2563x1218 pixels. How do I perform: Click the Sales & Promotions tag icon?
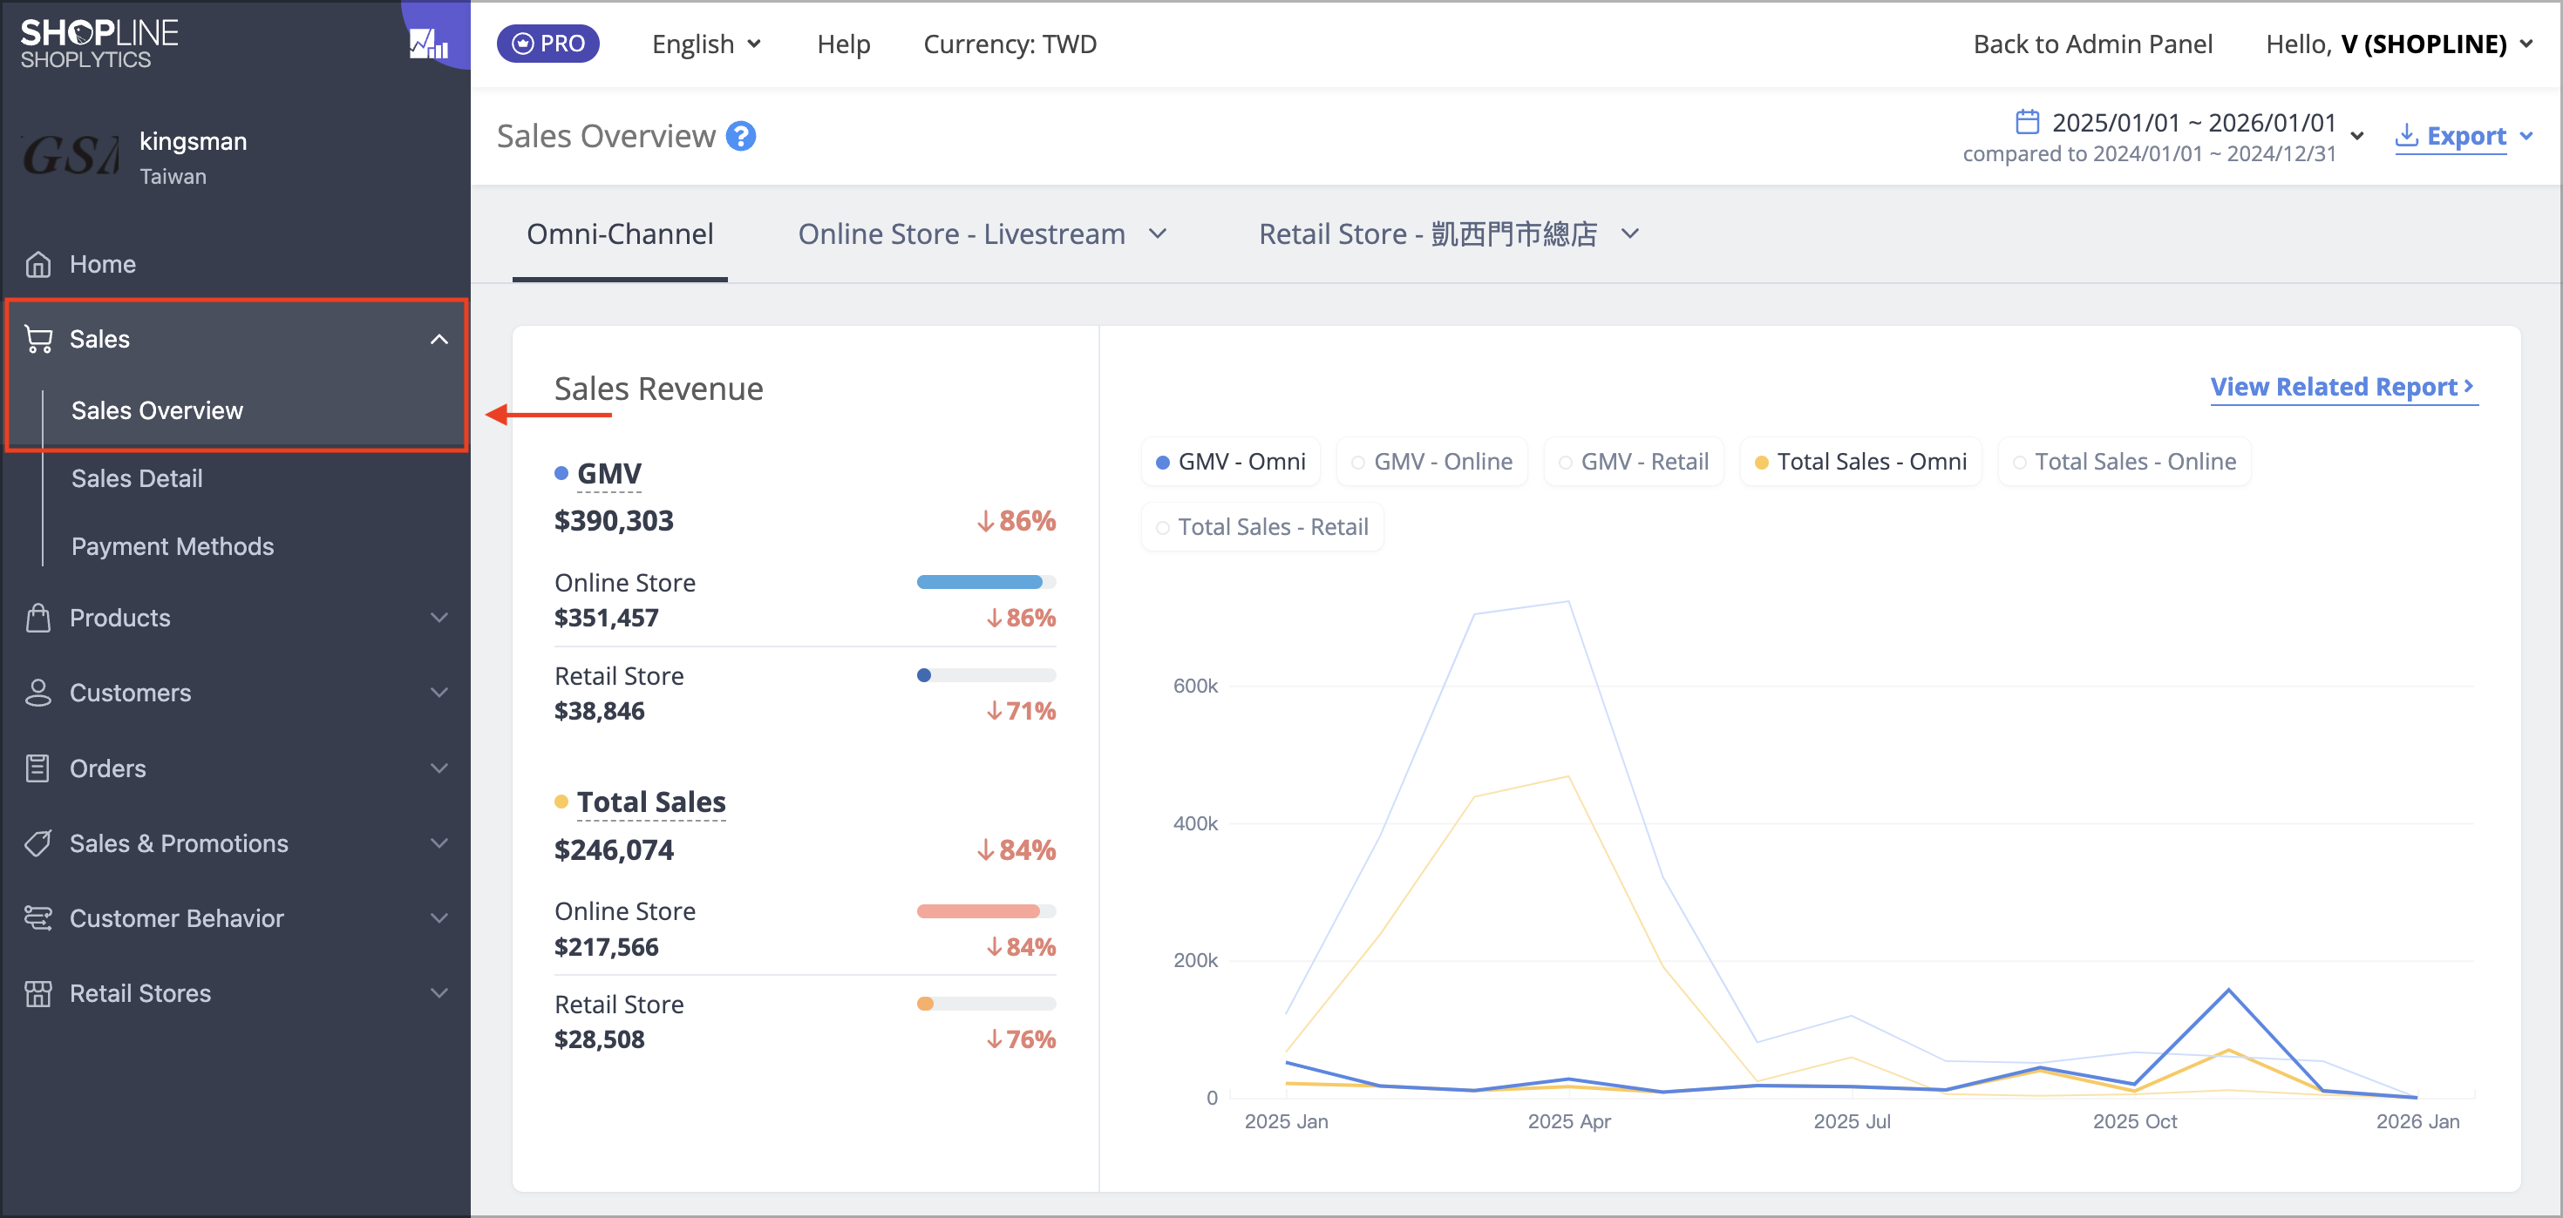click(x=37, y=843)
